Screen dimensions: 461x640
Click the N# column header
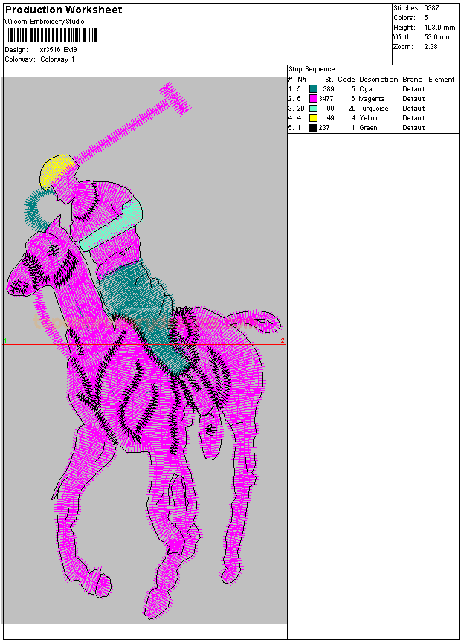[x=302, y=80]
